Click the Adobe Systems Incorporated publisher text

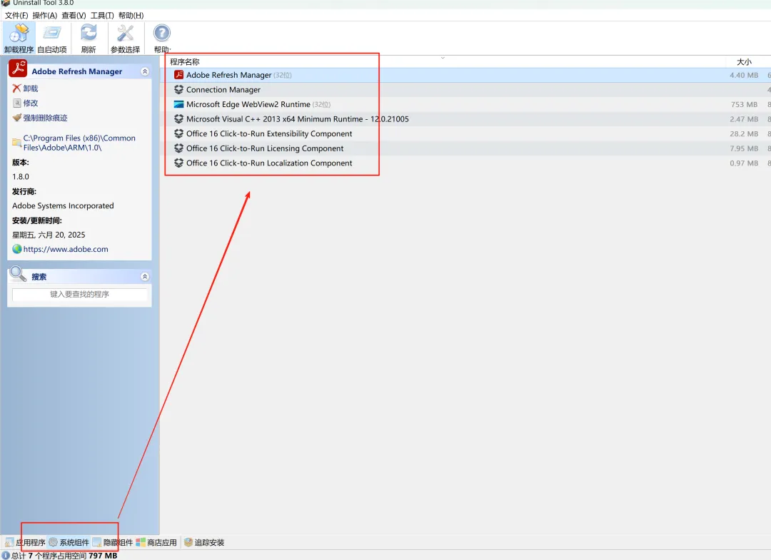click(x=63, y=205)
